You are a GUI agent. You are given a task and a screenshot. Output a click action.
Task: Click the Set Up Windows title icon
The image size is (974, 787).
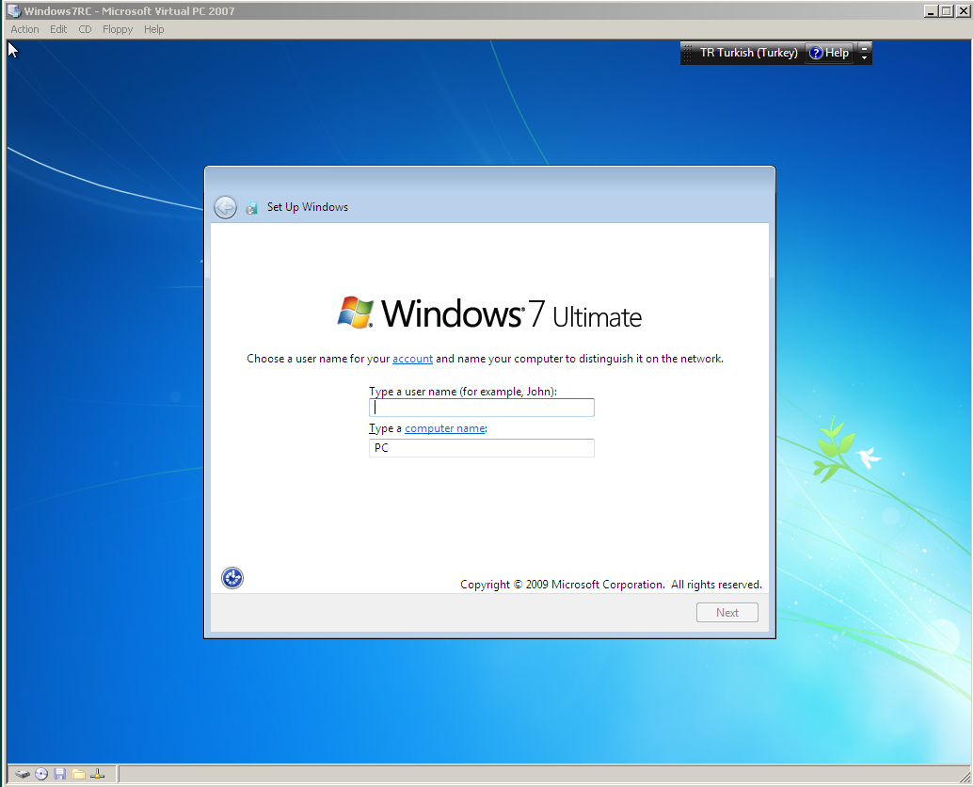click(x=251, y=207)
